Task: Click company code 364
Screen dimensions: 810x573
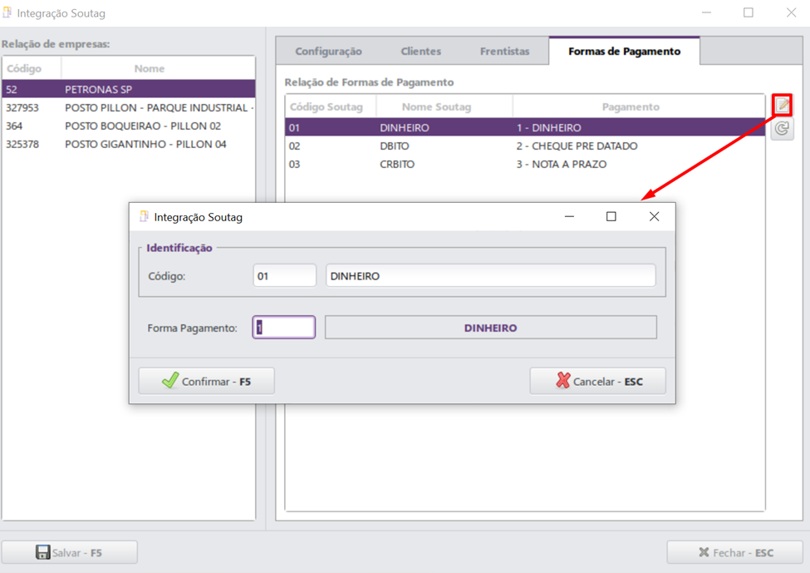Action: point(14,126)
